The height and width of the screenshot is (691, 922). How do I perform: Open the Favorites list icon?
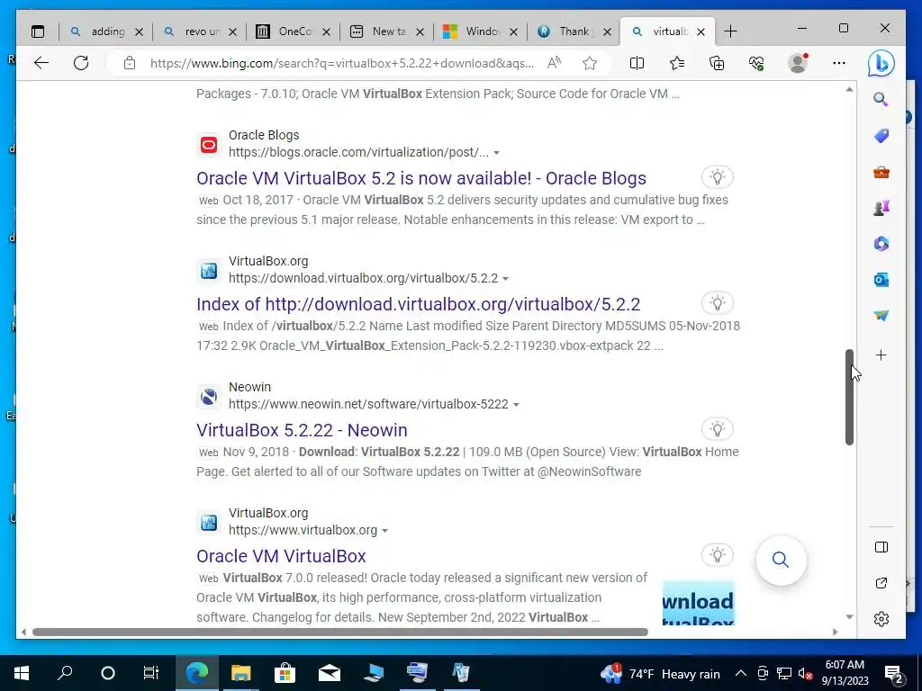coord(677,63)
